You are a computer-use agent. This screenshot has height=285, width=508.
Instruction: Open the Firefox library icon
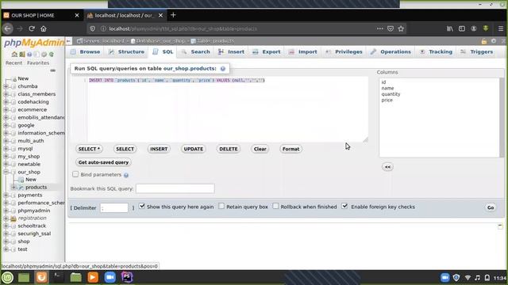(x=450, y=28)
